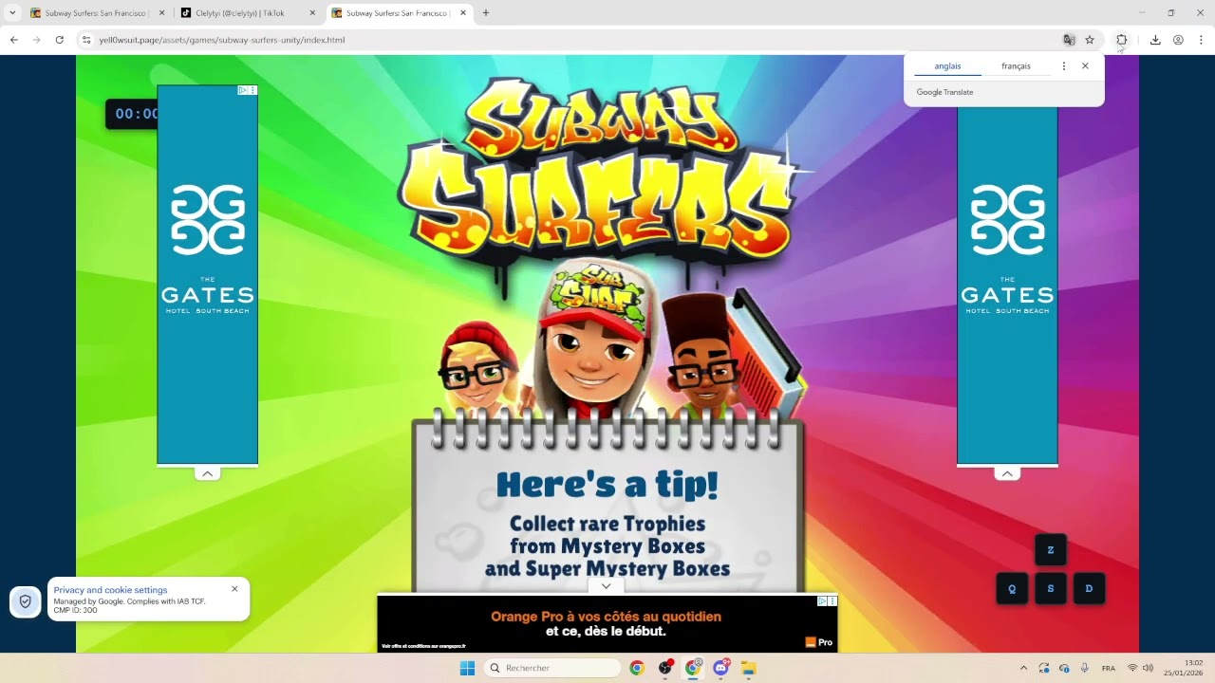Close the Clelytyi TikTok tab
This screenshot has height=683, width=1215.
point(311,13)
